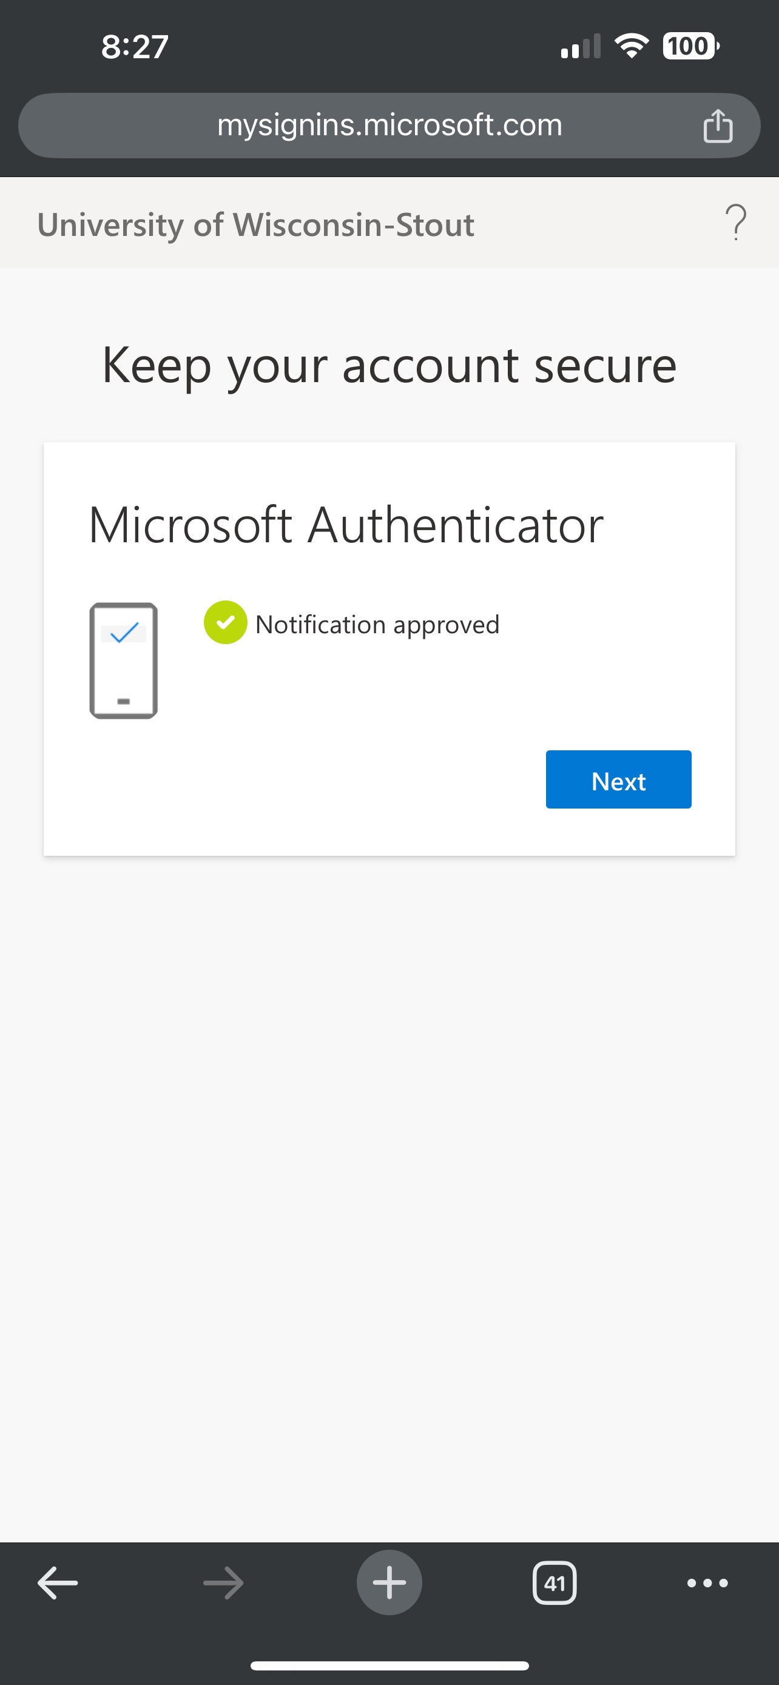Tap the Wi-Fi status icon
This screenshot has width=779, height=1685.
[631, 45]
